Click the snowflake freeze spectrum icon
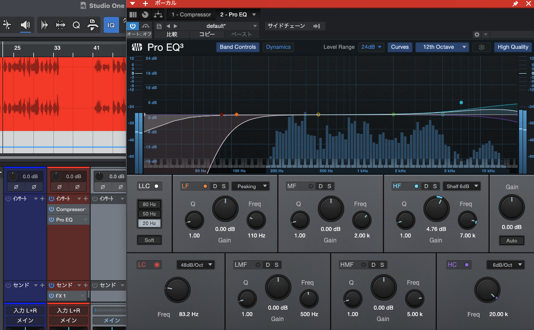The width and height of the screenshot is (534, 330). (482, 47)
